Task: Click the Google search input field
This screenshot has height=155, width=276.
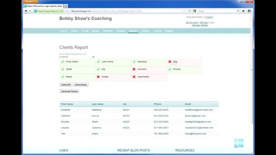Action: point(217,11)
